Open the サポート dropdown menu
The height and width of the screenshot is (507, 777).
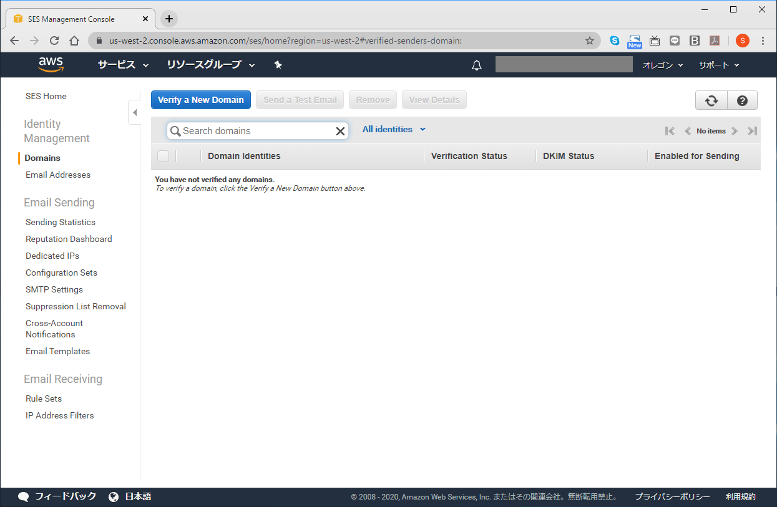click(x=718, y=65)
